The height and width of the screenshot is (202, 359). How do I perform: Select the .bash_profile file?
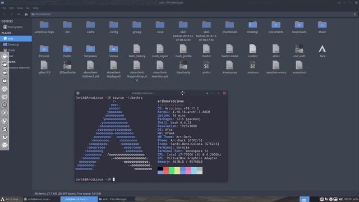coord(183,51)
